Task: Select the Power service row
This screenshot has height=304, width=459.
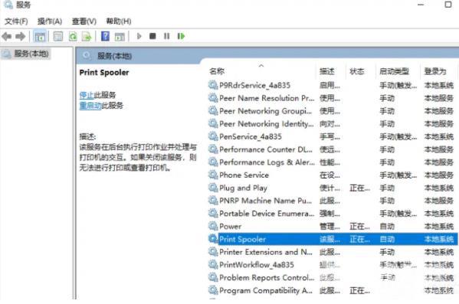Action: click(333, 227)
